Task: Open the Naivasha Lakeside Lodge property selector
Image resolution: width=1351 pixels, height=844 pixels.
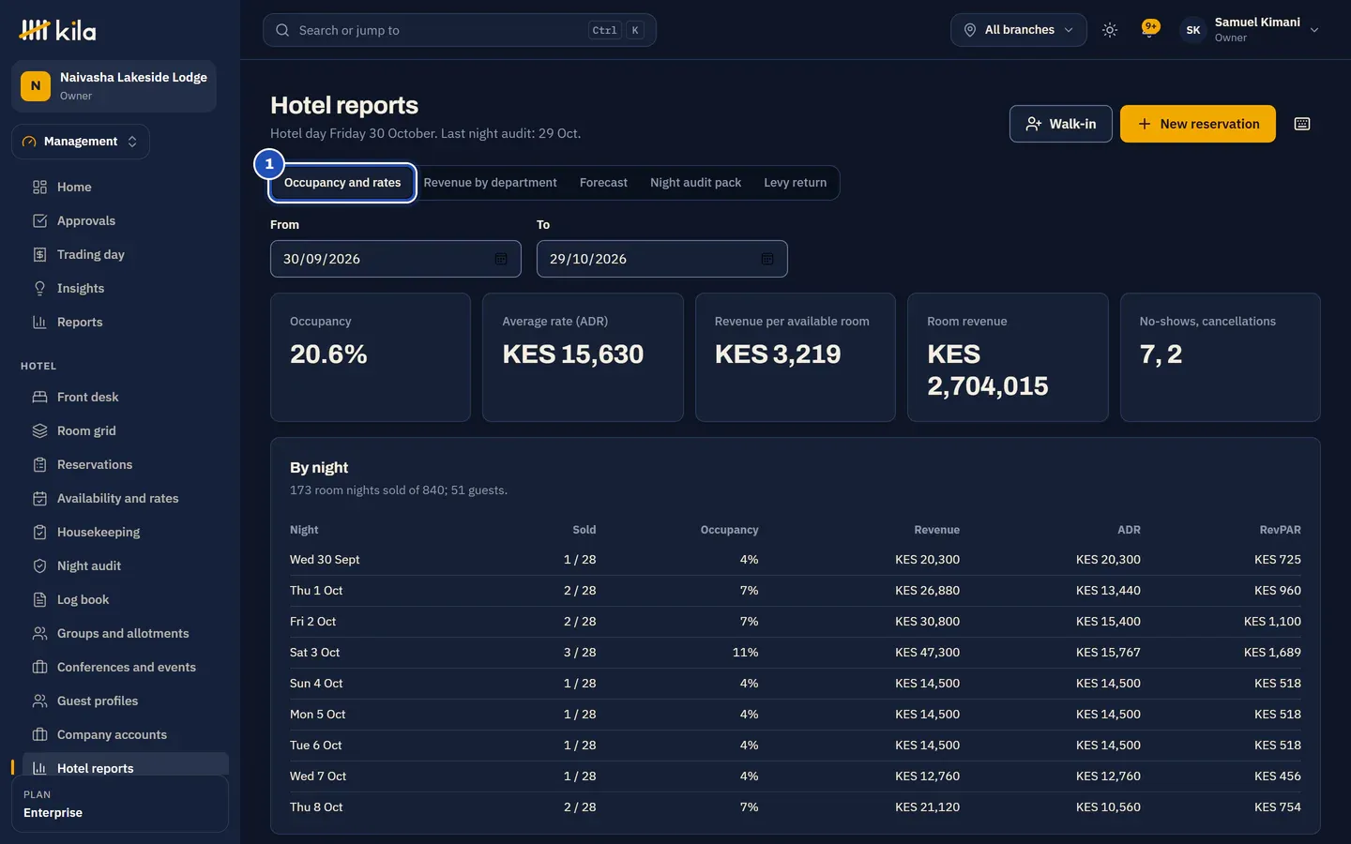Action: (x=114, y=86)
